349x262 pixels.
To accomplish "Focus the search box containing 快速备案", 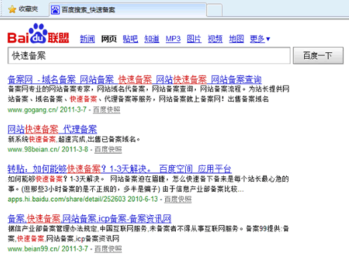I will [x=149, y=55].
